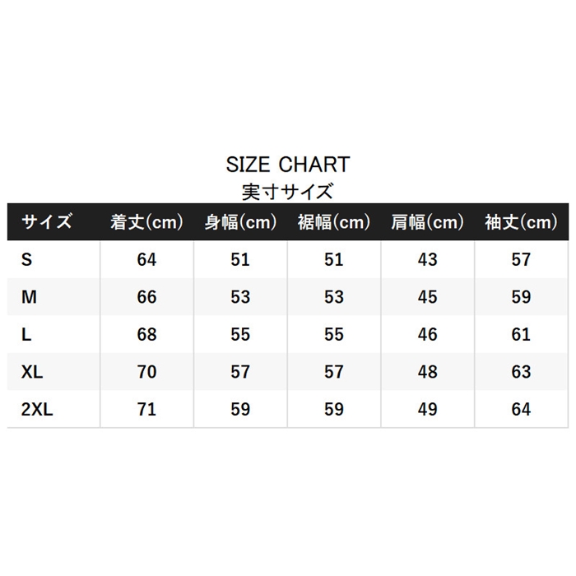Screen dimensions: 576x576
Task: Select the 2XL size row label
Action: 37,410
